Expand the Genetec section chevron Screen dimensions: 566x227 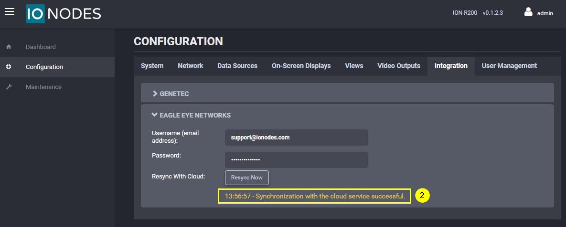(x=155, y=94)
